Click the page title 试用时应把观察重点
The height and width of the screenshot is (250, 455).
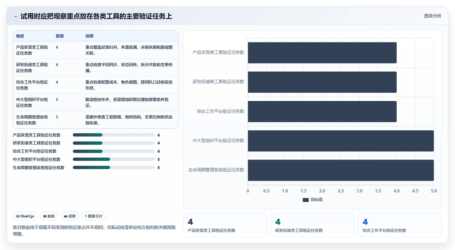click(x=96, y=16)
